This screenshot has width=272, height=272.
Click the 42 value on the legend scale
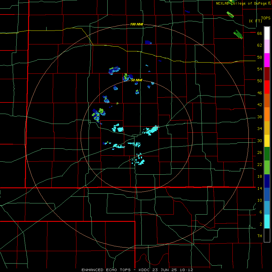point(260,105)
